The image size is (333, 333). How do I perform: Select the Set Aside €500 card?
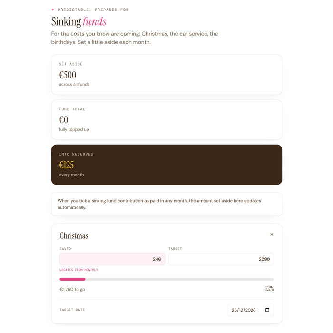[166, 75]
